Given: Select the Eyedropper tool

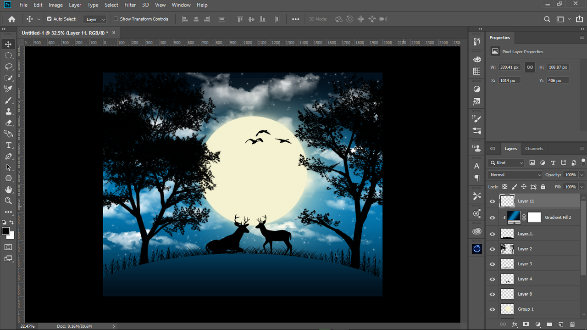Looking at the screenshot, I should pyautogui.click(x=8, y=89).
